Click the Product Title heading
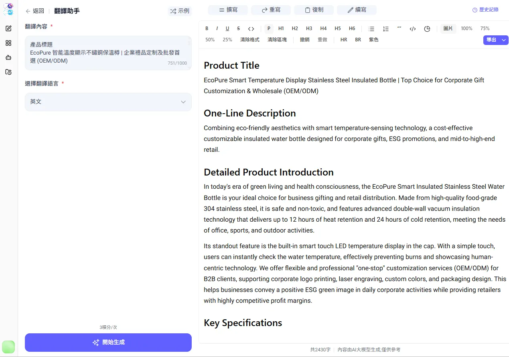The image size is (509, 357). click(x=231, y=65)
